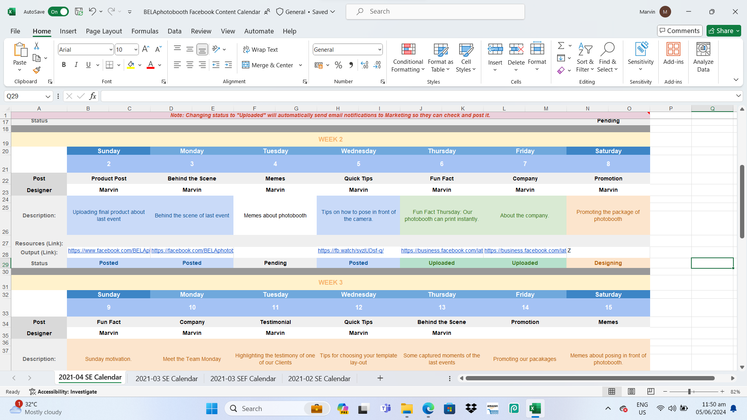Click the Insert Function fx icon
The image size is (747, 420).
[93, 96]
